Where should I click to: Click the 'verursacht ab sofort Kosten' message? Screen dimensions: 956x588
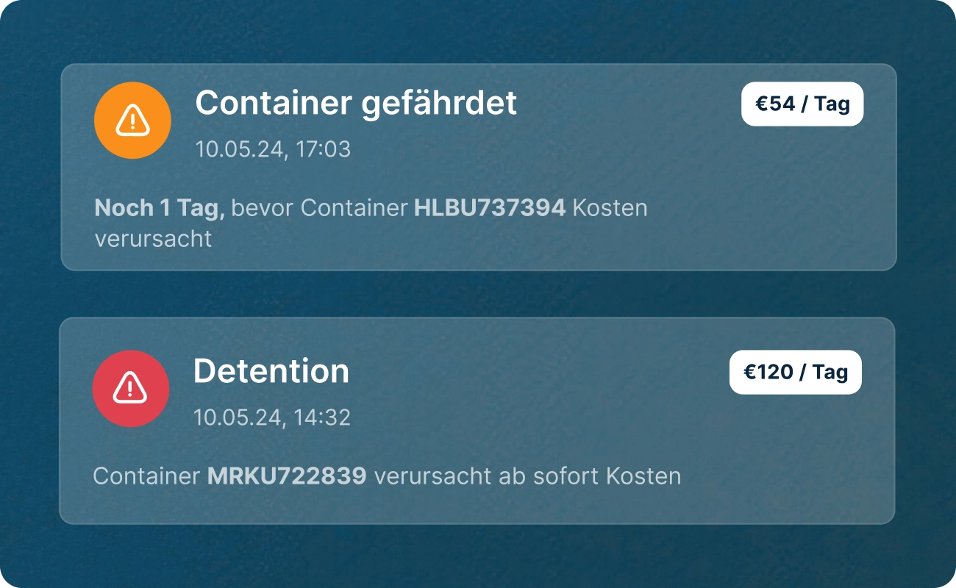click(527, 476)
